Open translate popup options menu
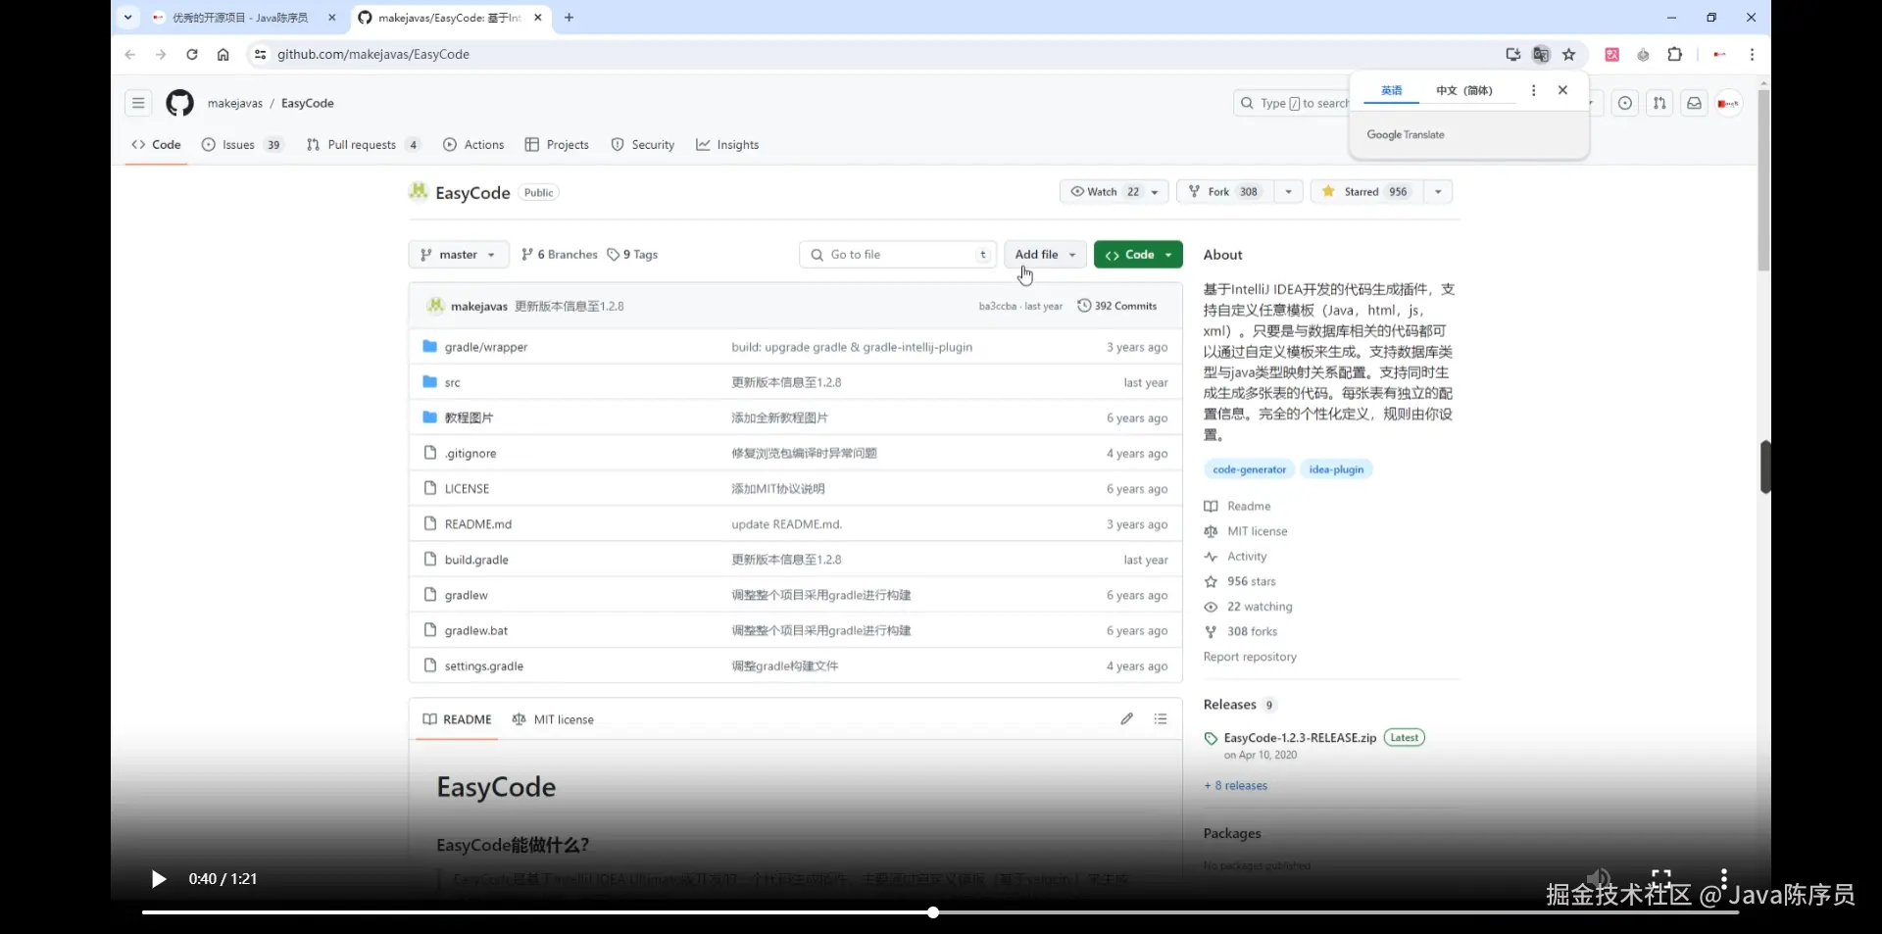1882x934 pixels. pos(1533,90)
